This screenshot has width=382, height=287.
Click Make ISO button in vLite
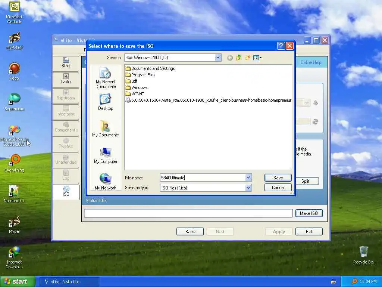(309, 213)
